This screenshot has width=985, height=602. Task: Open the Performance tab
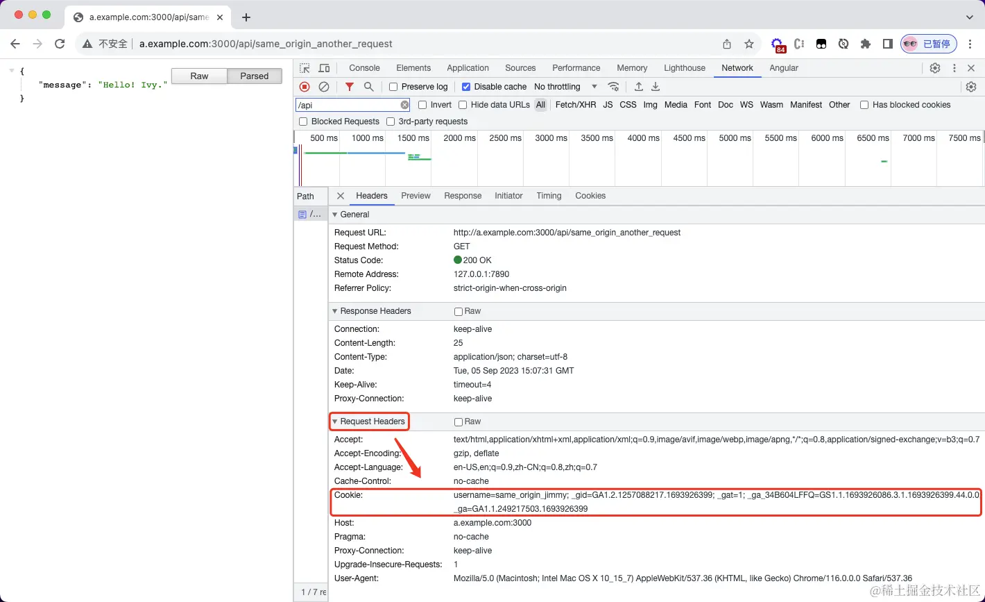(x=576, y=68)
